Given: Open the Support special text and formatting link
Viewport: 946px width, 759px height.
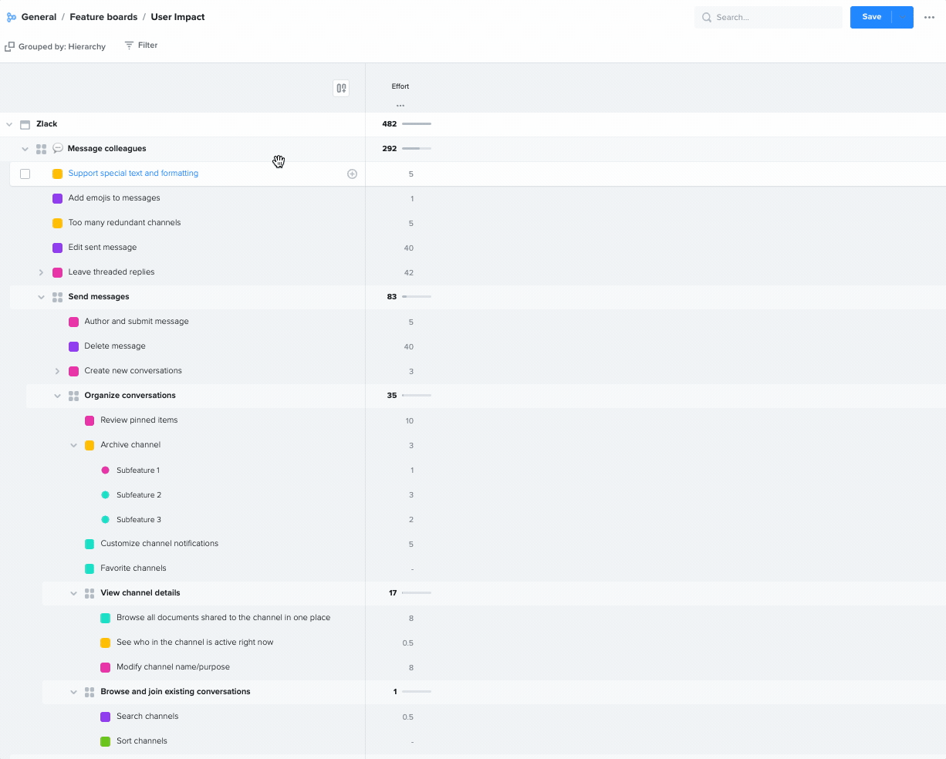Looking at the screenshot, I should [133, 173].
